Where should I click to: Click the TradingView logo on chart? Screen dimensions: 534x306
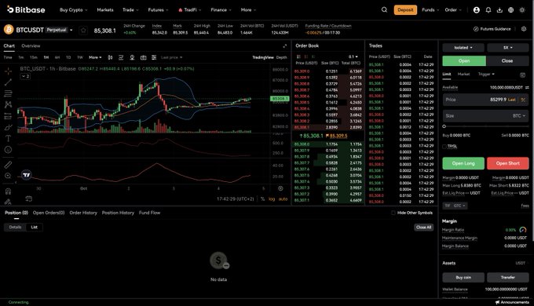click(26, 175)
